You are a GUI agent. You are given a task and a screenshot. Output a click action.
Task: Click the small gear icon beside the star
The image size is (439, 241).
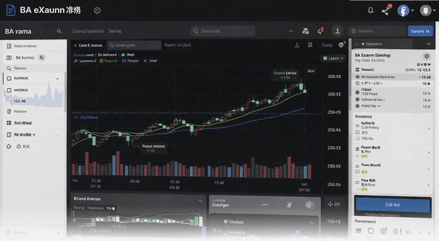click(19, 146)
